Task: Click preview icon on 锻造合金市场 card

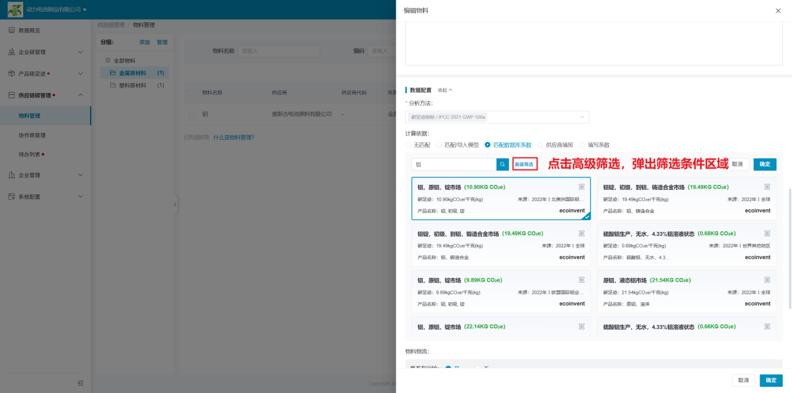Action: pyautogui.click(x=581, y=234)
